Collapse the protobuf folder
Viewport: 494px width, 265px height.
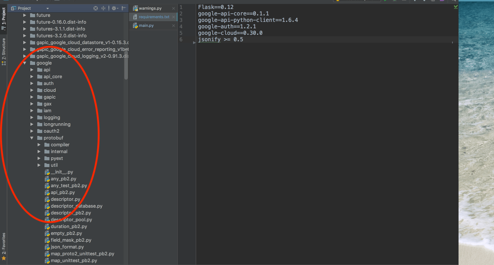[x=32, y=138]
